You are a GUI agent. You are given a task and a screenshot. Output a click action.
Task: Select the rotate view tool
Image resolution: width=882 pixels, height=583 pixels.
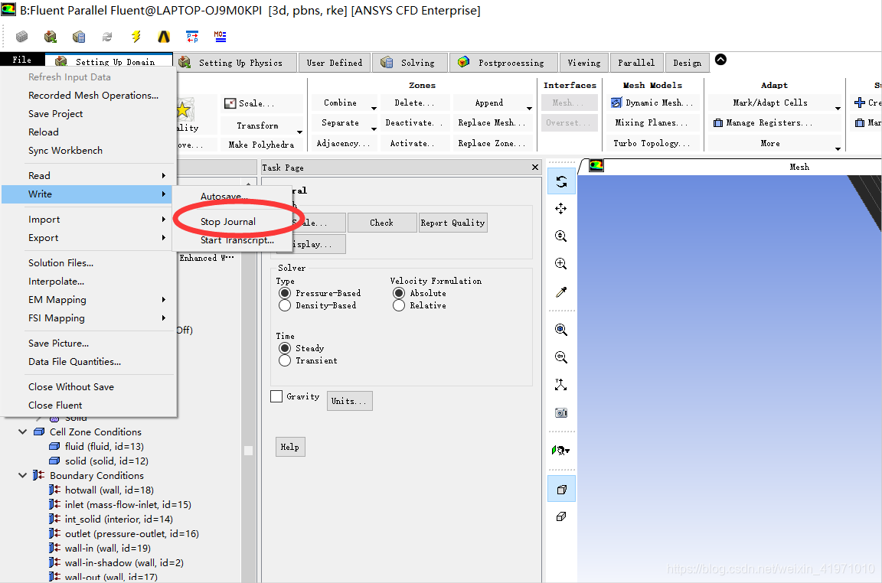(x=561, y=181)
